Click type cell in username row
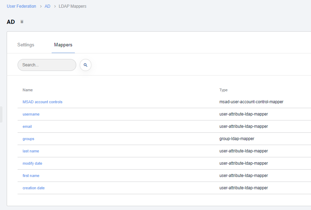This screenshot has width=311, height=210. 244,114
